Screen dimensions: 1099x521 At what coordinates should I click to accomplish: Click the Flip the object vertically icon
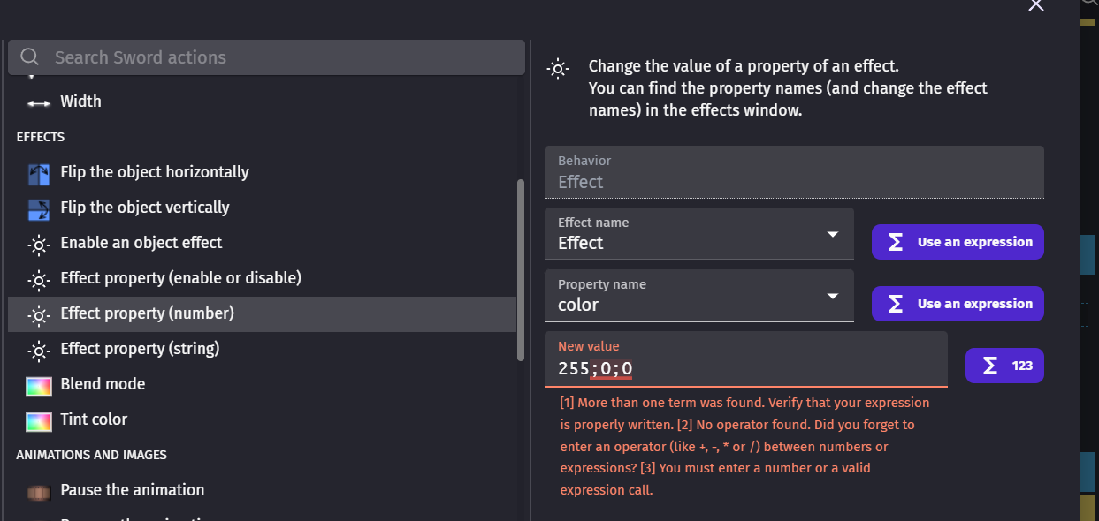(x=38, y=207)
